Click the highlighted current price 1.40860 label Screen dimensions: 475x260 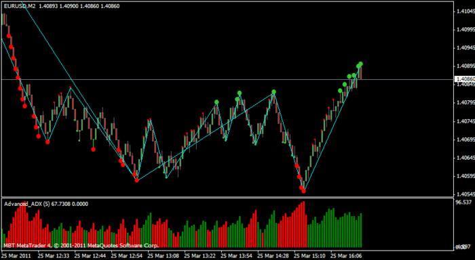pyautogui.click(x=465, y=79)
